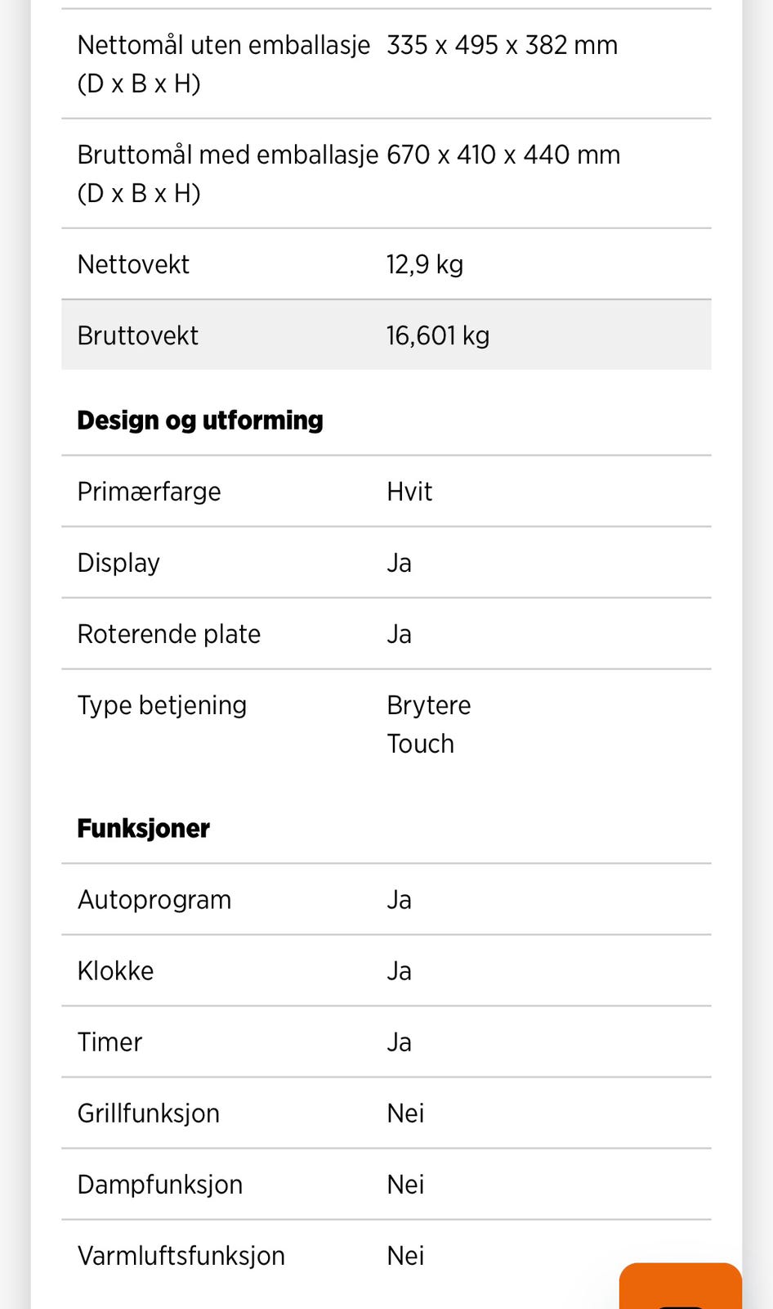Viewport: 773px width, 1309px height.
Task: Select the Klokke row label
Action: pos(115,971)
